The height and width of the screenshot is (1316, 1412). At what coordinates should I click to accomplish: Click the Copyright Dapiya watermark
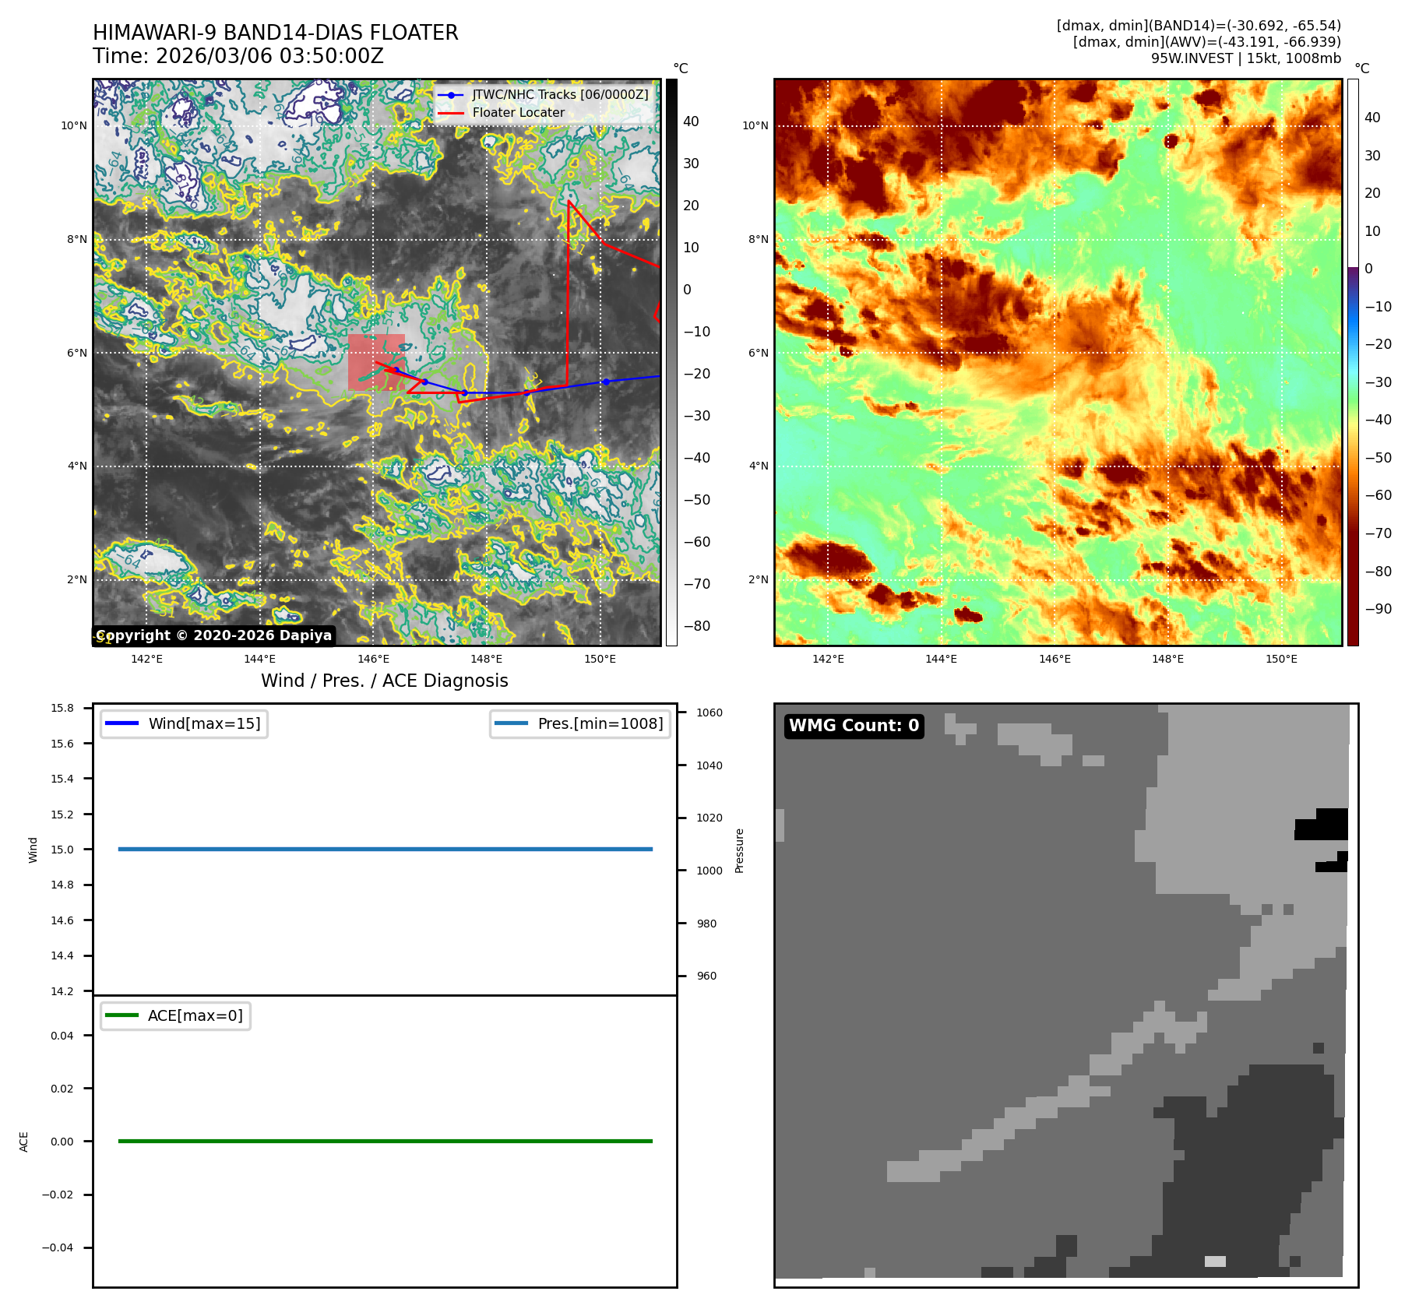coord(214,635)
